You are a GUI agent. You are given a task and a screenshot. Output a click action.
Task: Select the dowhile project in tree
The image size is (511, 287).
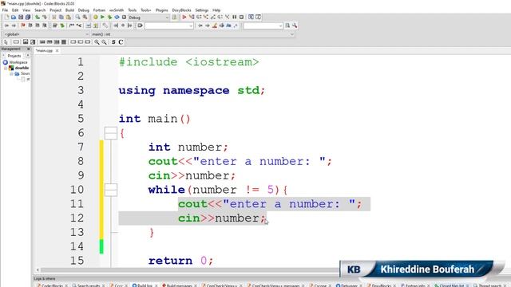[x=19, y=68]
